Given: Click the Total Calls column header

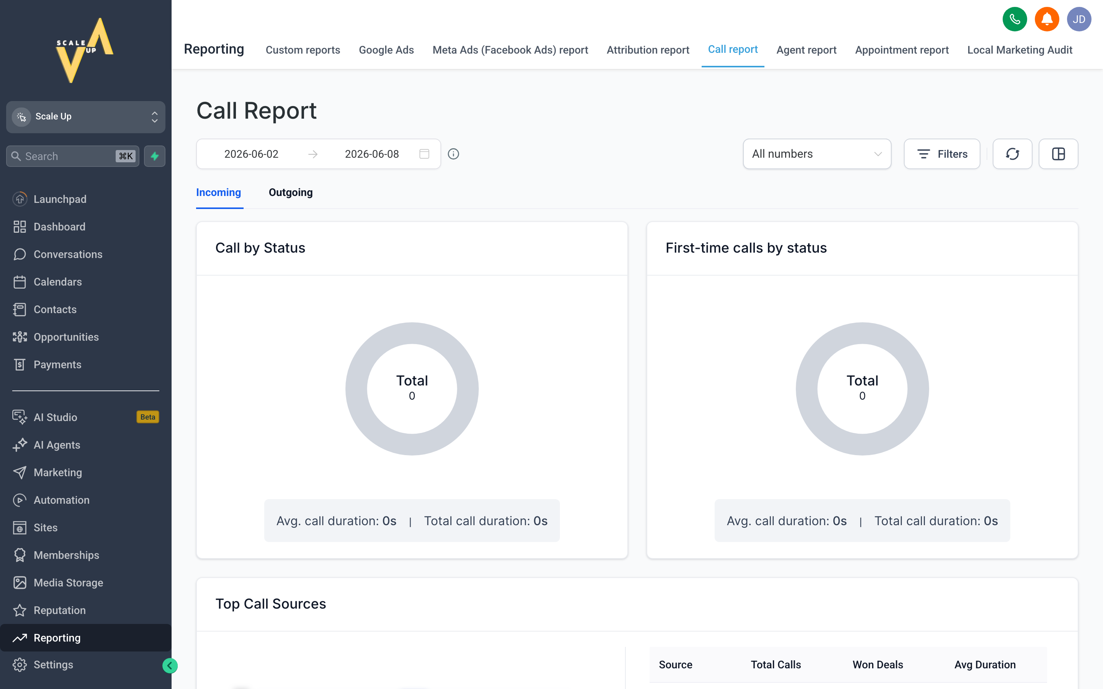Looking at the screenshot, I should (x=776, y=665).
